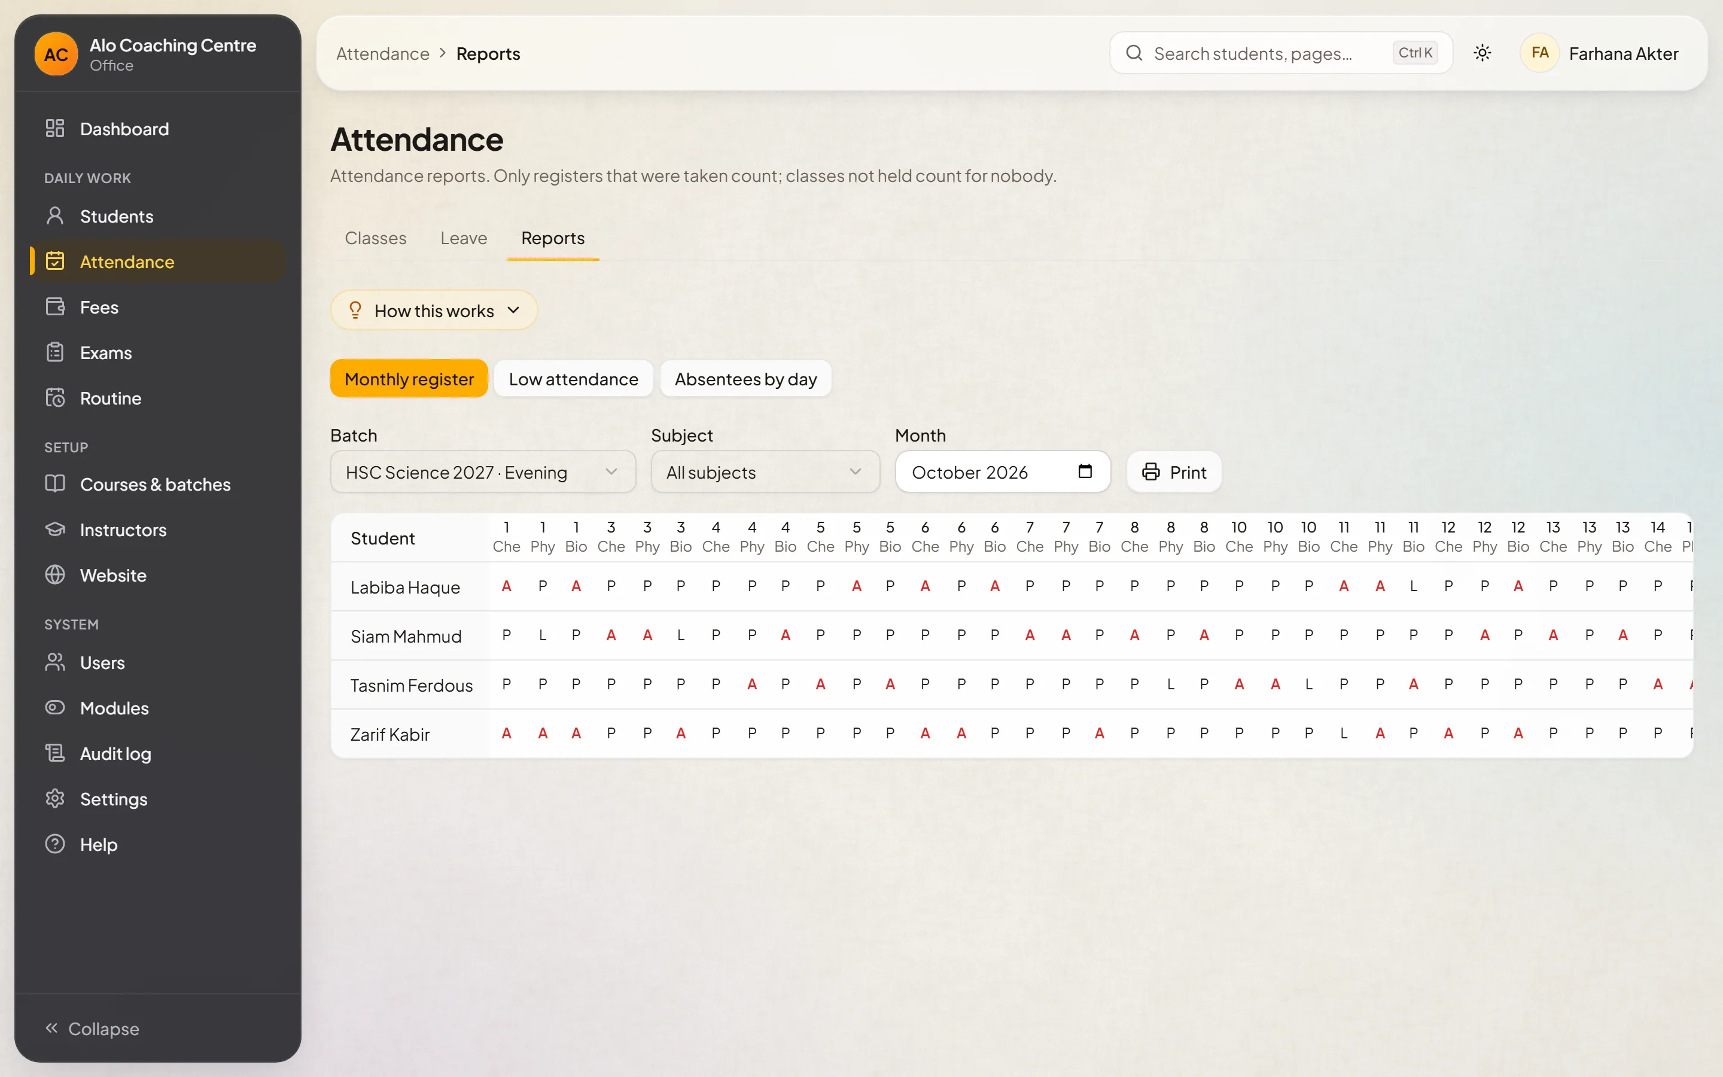Switch to Low attendance view
Image resolution: width=1723 pixels, height=1077 pixels.
tap(573, 379)
